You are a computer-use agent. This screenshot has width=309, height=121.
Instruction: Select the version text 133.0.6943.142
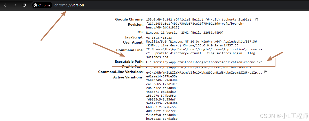point(159,19)
